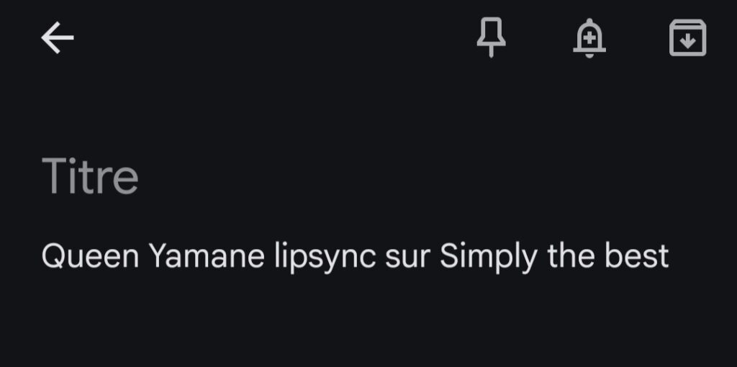The width and height of the screenshot is (737, 367).
Task: Tap the Titre title field
Action: click(90, 176)
